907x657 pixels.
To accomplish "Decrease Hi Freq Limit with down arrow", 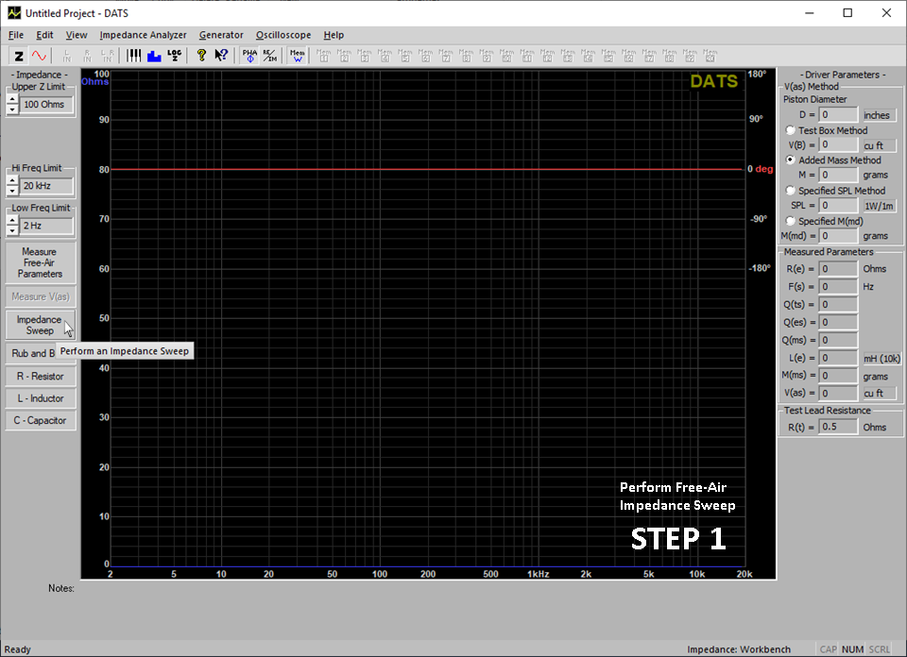I will (x=12, y=191).
